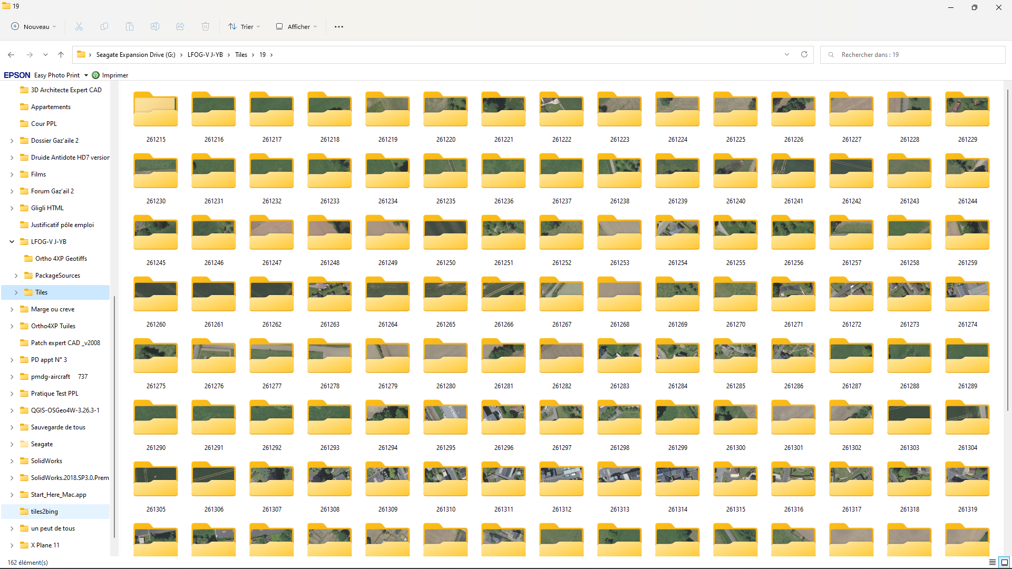Collapse the LFOG-V J-YB tree node

click(x=12, y=242)
